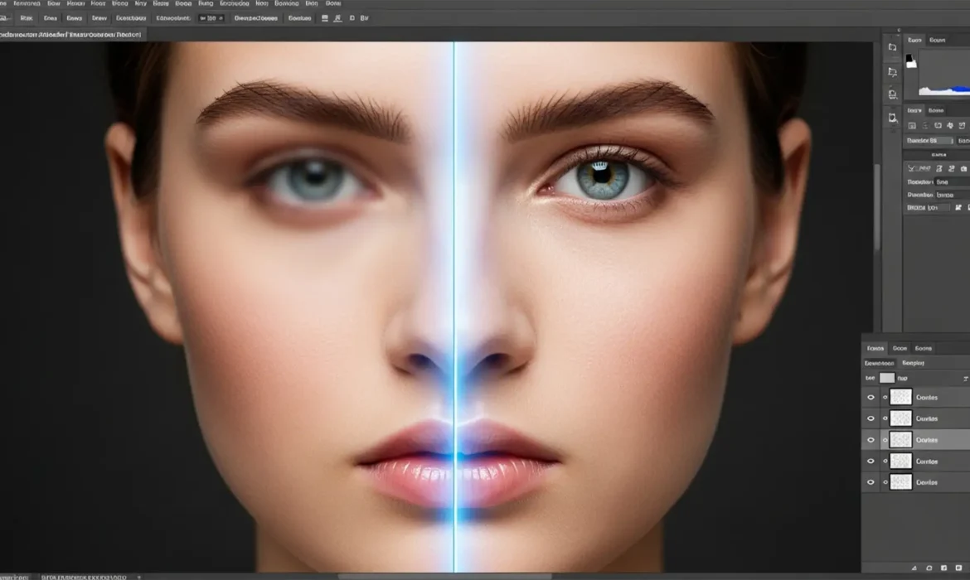Open the brush settings icon in the Adjustments panel row
This screenshot has width=970, height=580.
pyautogui.click(x=950, y=125)
